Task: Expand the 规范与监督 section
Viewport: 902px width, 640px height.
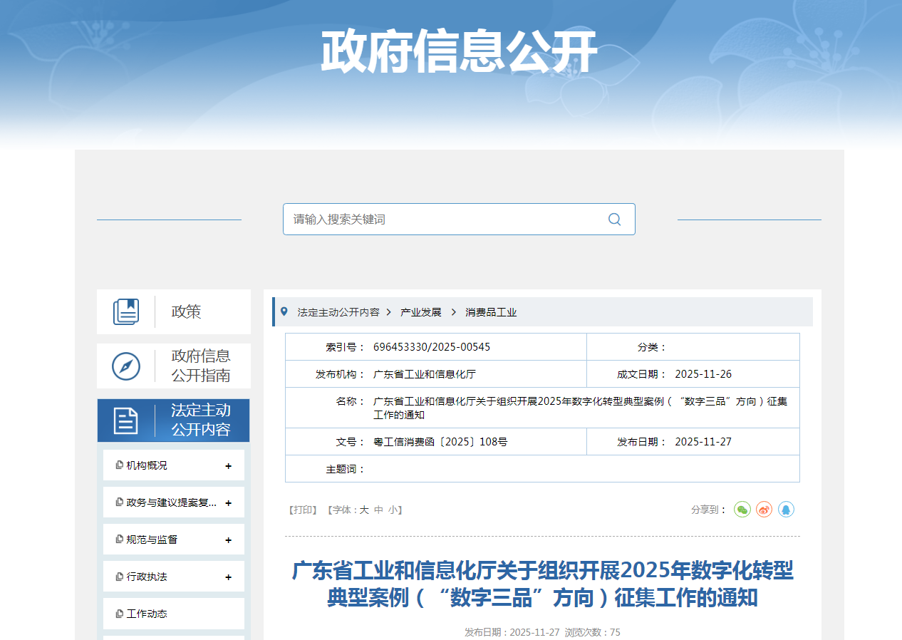Action: (x=228, y=540)
